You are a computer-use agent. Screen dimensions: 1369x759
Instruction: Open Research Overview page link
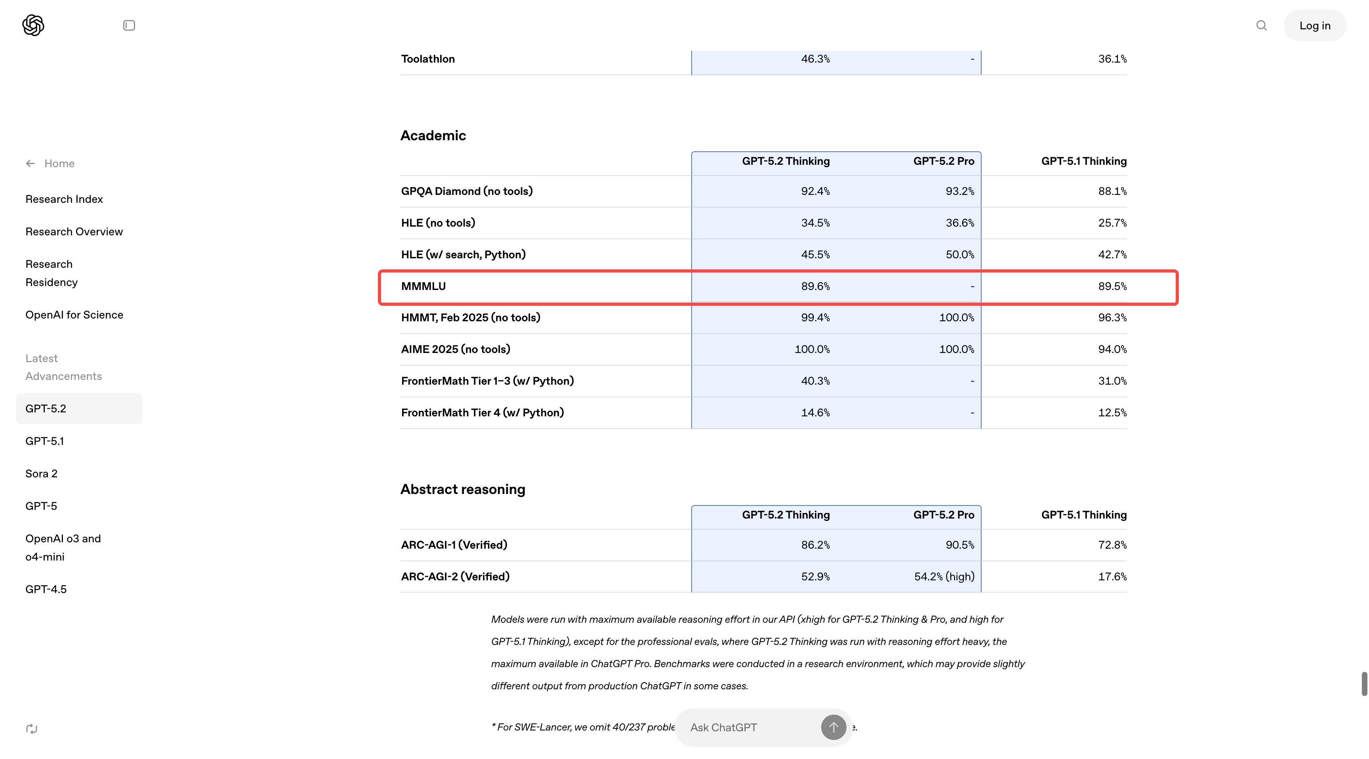click(x=74, y=232)
